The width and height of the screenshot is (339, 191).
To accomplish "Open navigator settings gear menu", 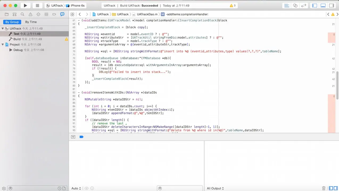I will [4, 188].
